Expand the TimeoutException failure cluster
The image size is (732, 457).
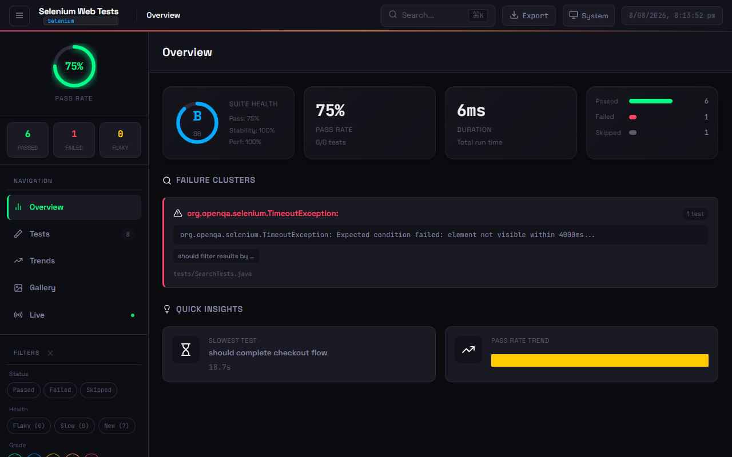[x=440, y=243]
